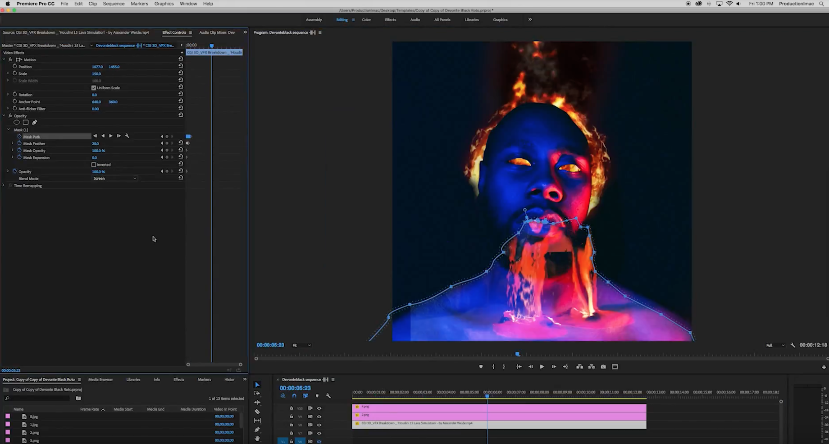Hide track V10 using its eye icon
Viewport: 829px width, 444px height.
[319, 408]
